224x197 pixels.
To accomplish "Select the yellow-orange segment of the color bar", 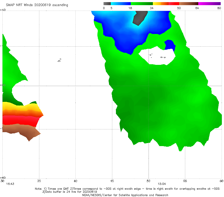I will click(161, 4).
